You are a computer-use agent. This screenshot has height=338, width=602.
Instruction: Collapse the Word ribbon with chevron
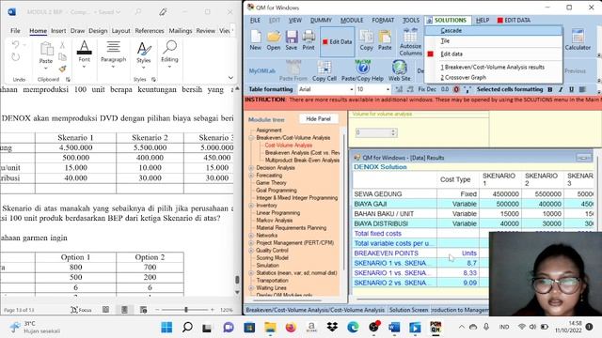[230, 78]
